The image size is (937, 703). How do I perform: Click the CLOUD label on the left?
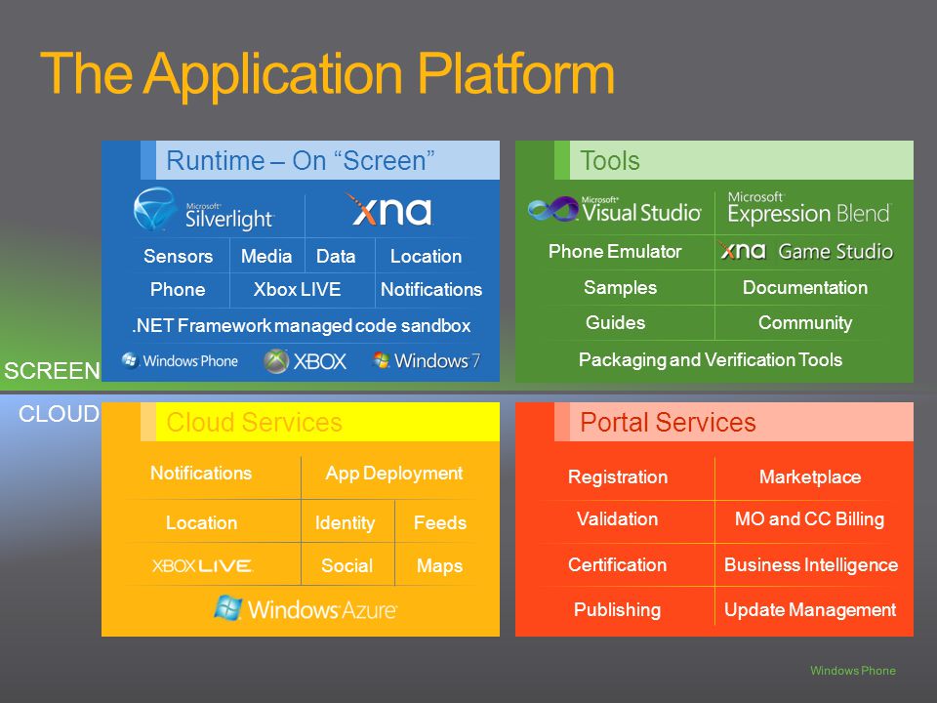click(59, 414)
